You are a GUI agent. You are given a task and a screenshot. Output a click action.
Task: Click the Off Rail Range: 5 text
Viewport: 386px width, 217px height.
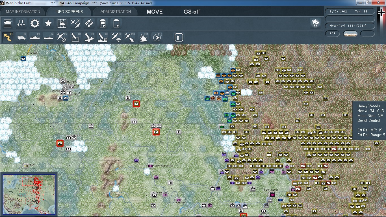pos(371,135)
